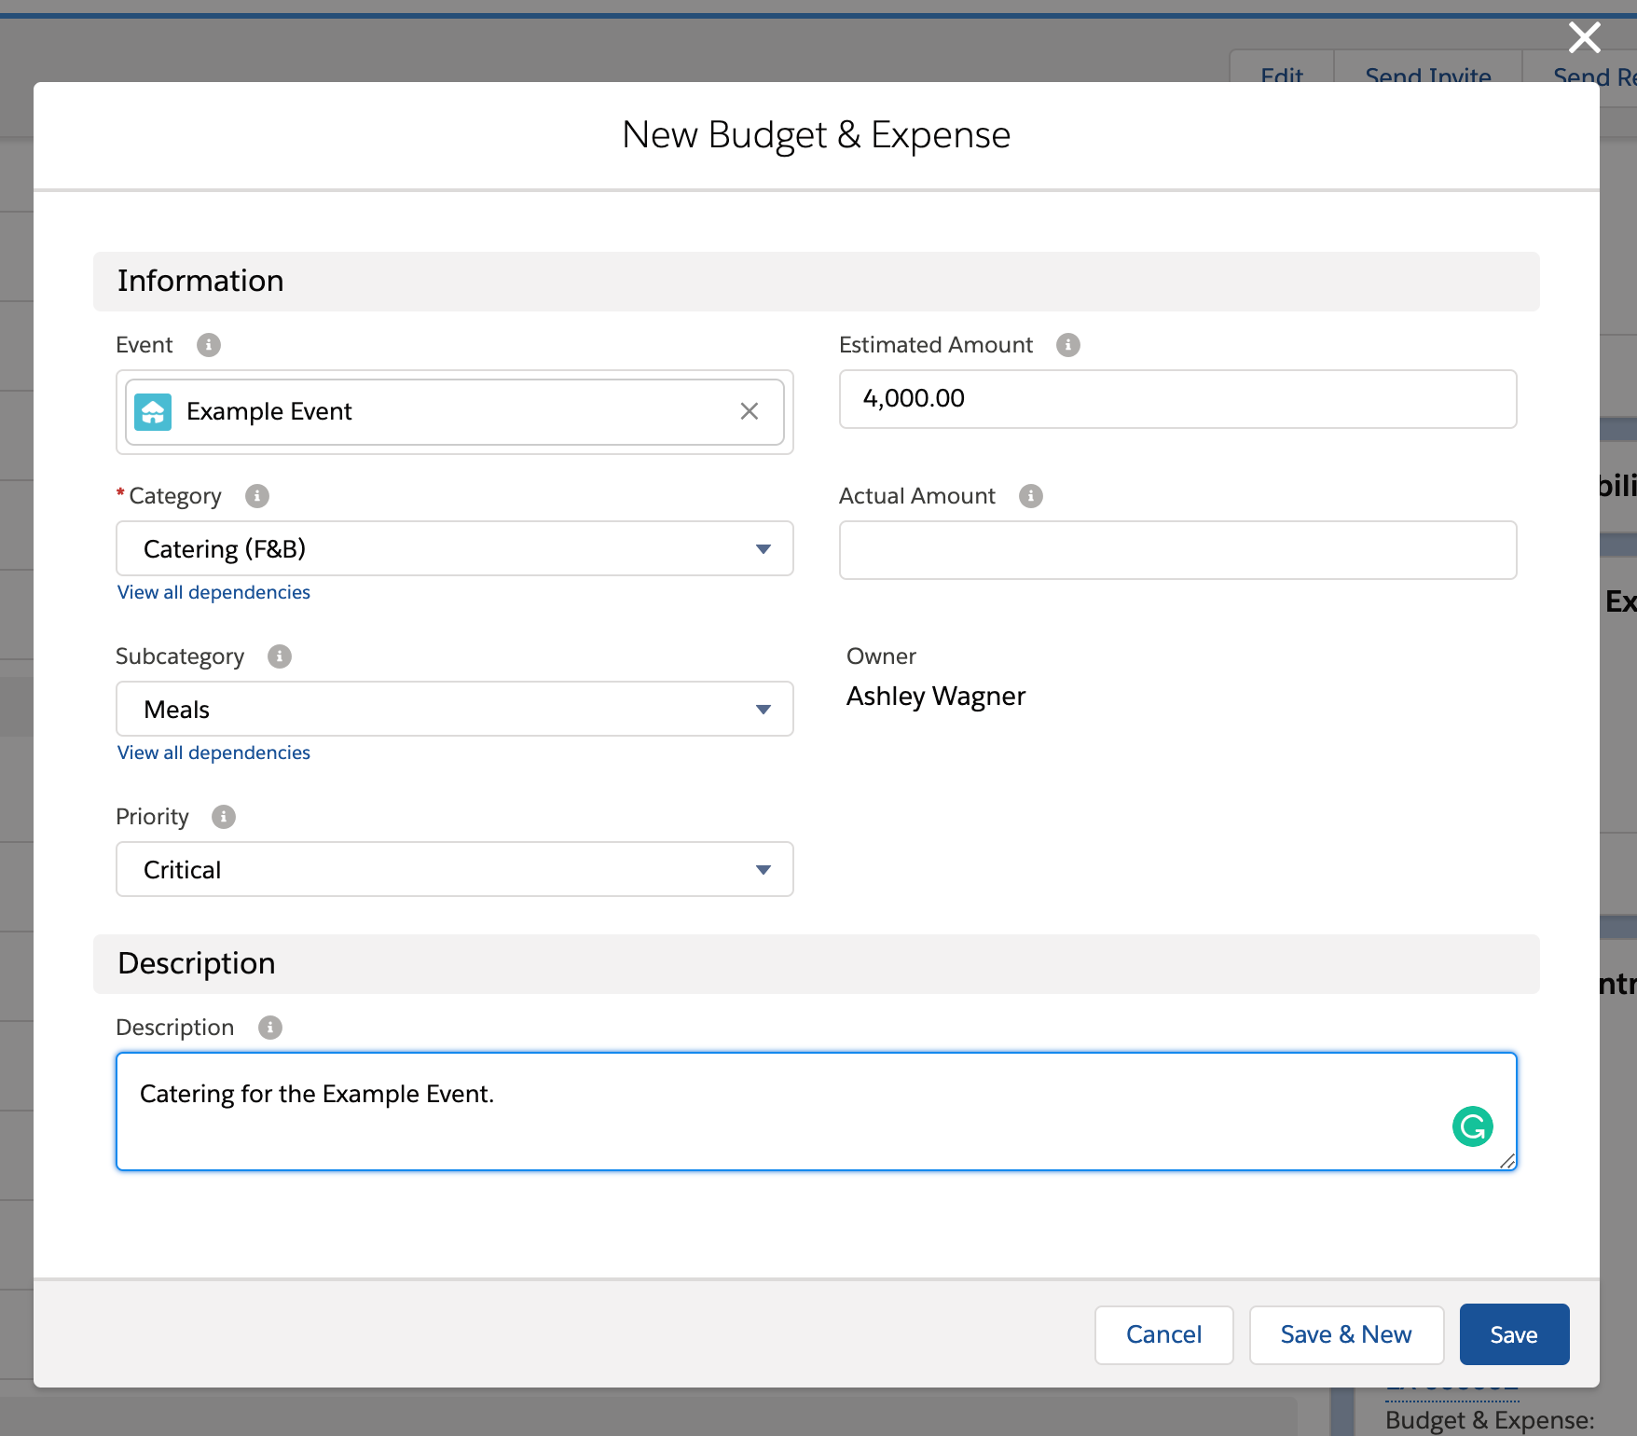Click the Example Event record icon

point(153,412)
